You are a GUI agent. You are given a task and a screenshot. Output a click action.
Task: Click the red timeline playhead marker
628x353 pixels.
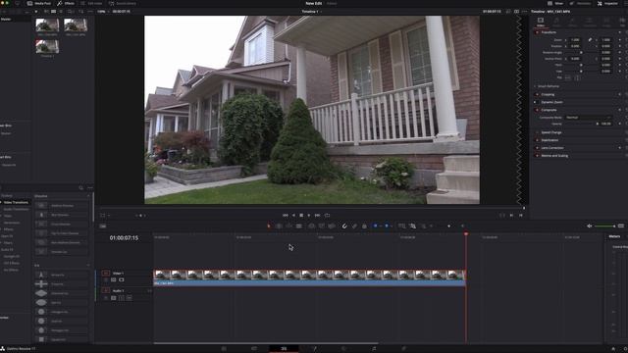coord(466,233)
